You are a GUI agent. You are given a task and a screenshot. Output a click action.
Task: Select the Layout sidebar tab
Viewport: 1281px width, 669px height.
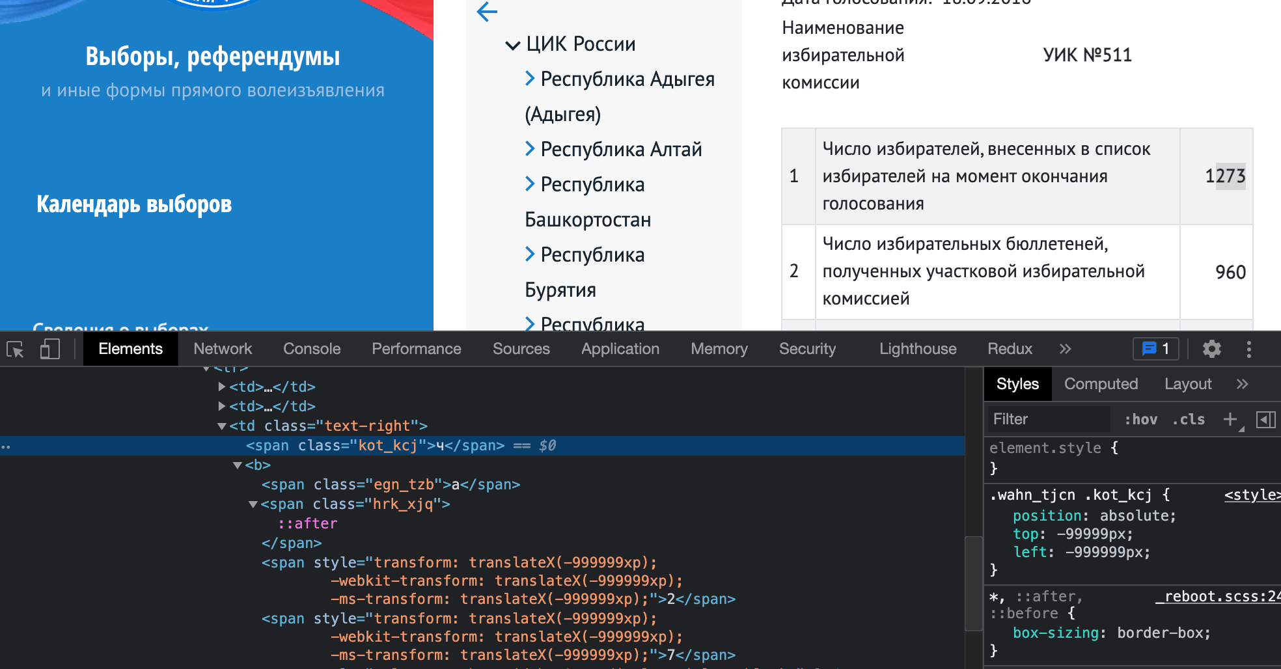[x=1188, y=384]
